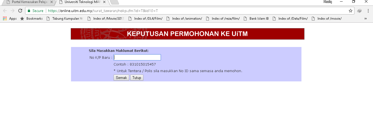The height and width of the screenshot is (115, 373).
Task: Open the Apps grid shortcut
Action: 10,19
